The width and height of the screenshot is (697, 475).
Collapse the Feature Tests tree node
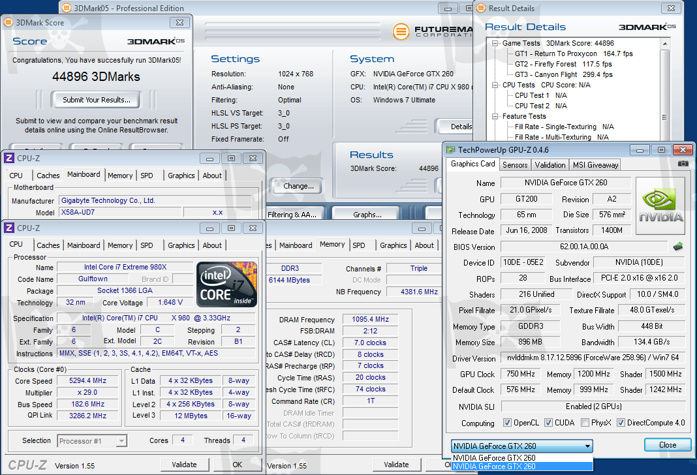(x=495, y=116)
